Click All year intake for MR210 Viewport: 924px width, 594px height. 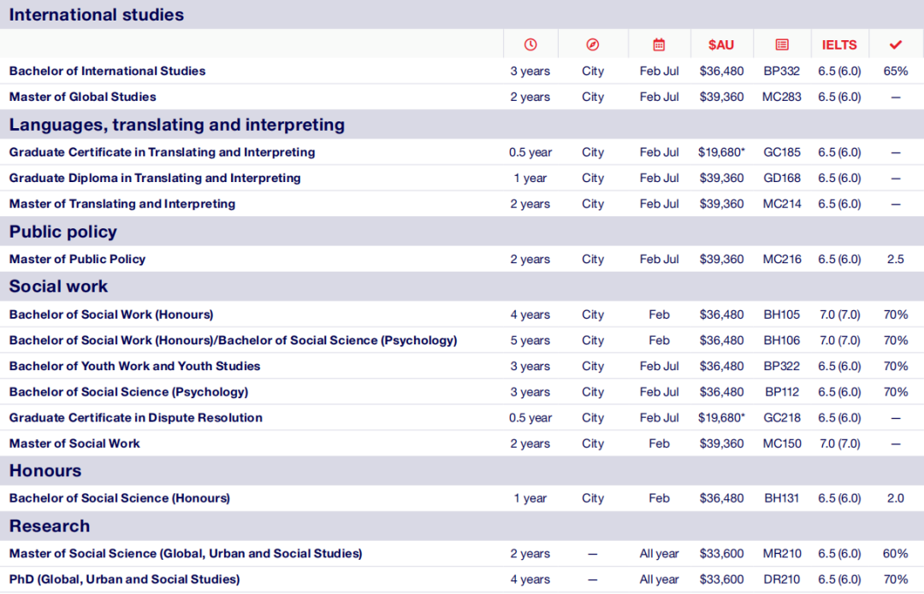pos(659,554)
